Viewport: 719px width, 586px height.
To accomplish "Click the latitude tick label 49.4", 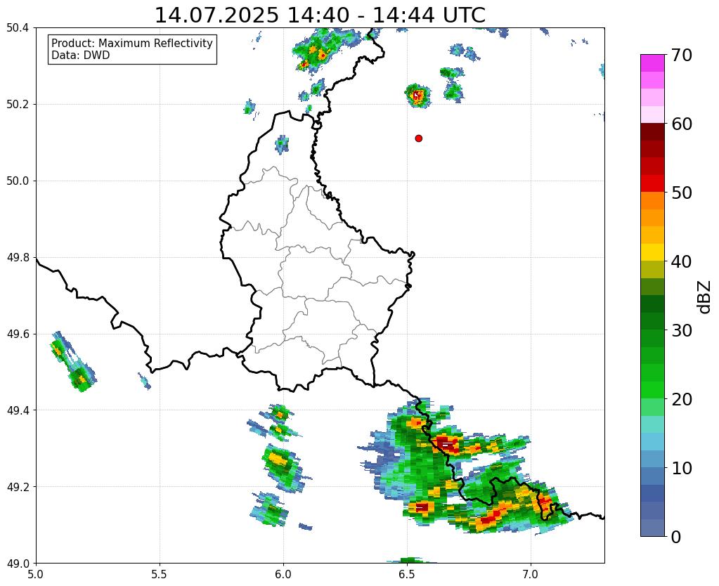I will coord(18,410).
